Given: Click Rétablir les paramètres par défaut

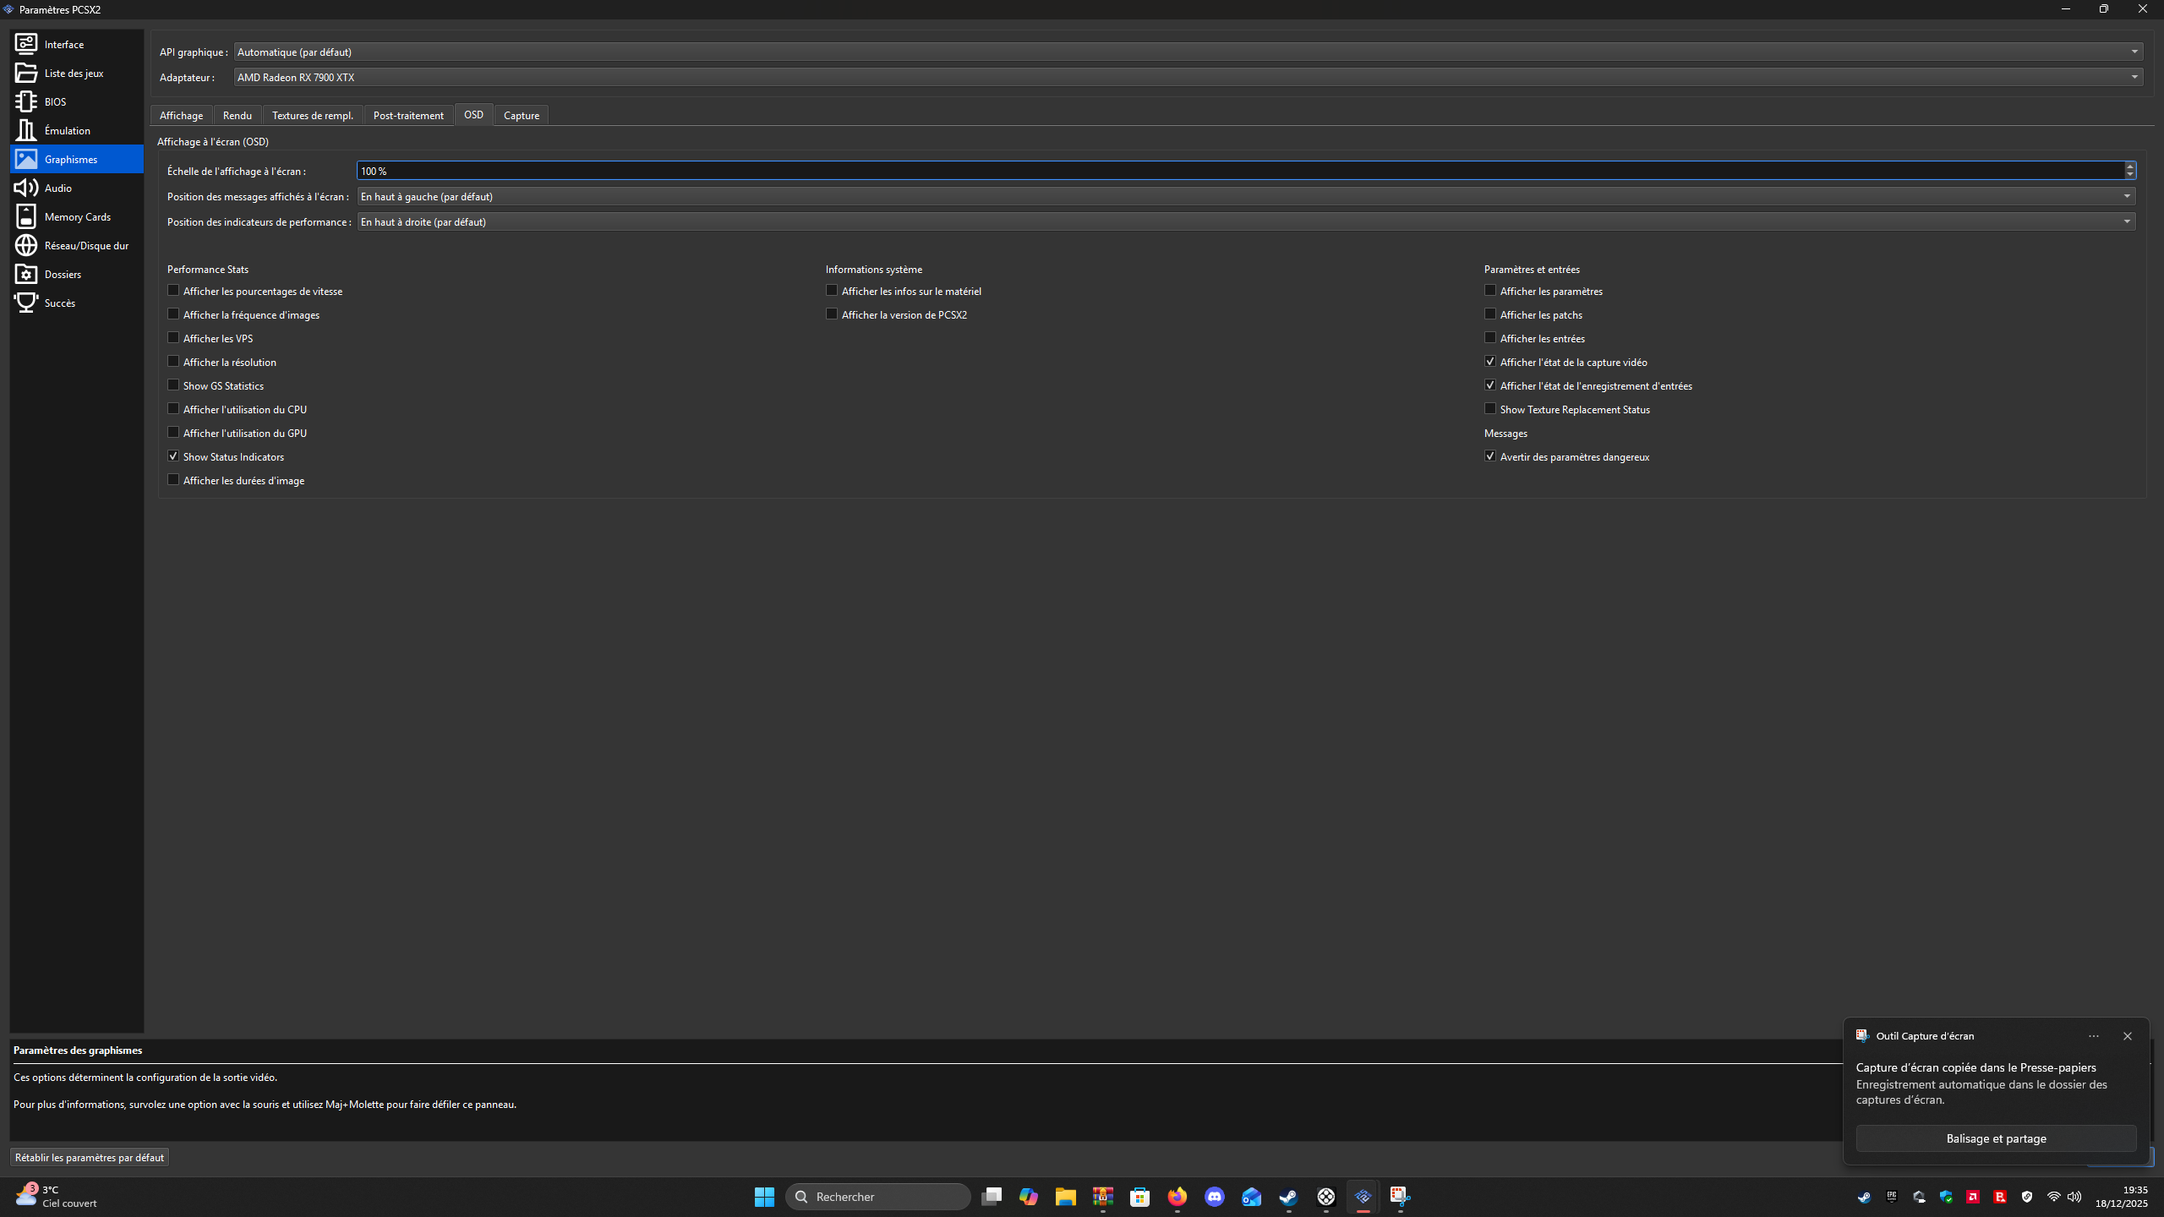Looking at the screenshot, I should pyautogui.click(x=90, y=1157).
